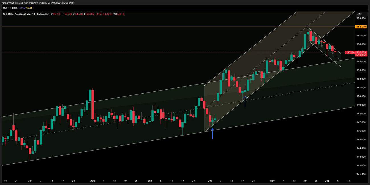Click the blue up arrow marker near early October
Image resolution: width=370 pixels, height=185 pixels.
tap(212, 134)
